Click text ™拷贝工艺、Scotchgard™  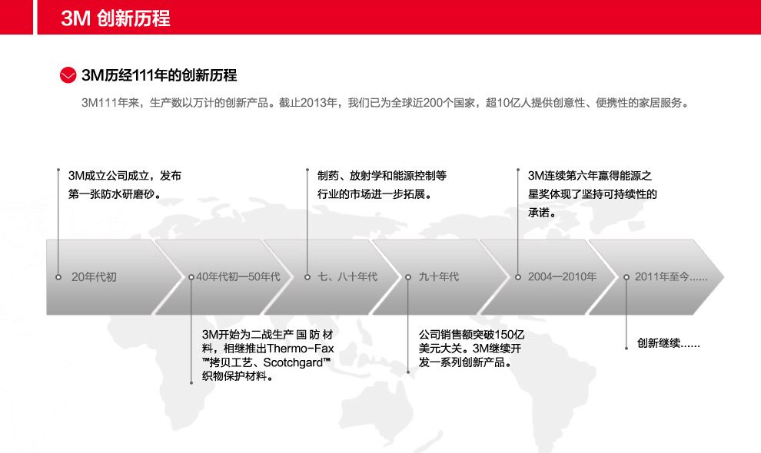click(x=267, y=362)
